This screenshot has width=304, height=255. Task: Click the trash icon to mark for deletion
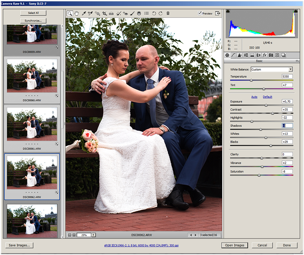(168, 13)
